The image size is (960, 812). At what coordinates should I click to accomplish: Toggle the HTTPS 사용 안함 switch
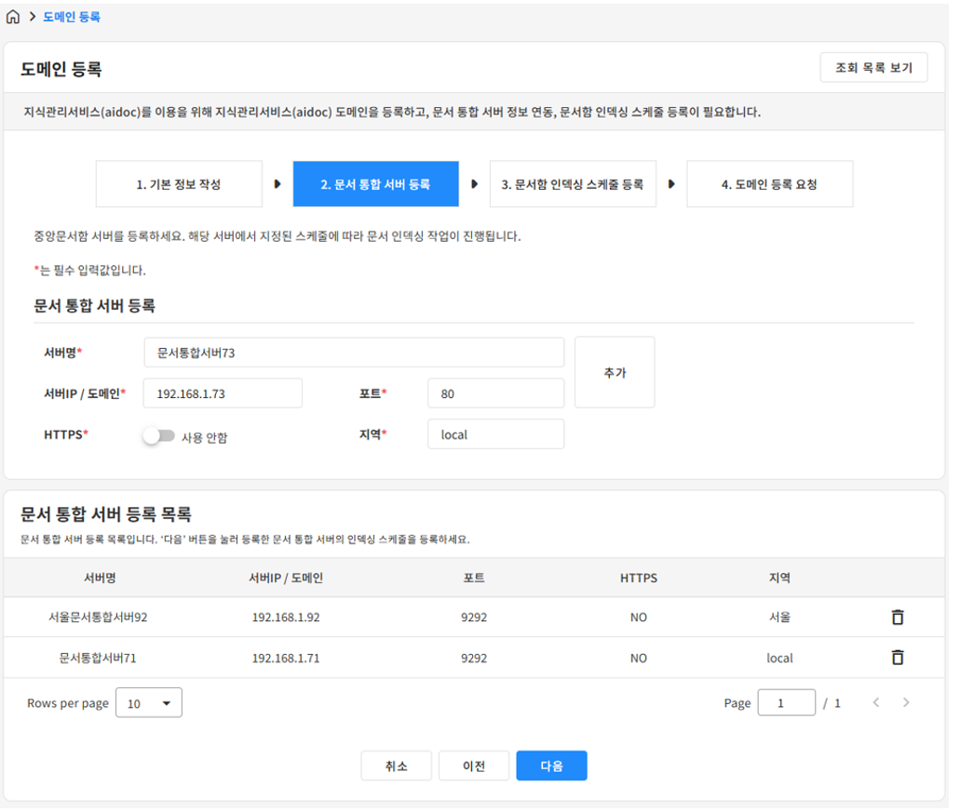[x=158, y=436]
